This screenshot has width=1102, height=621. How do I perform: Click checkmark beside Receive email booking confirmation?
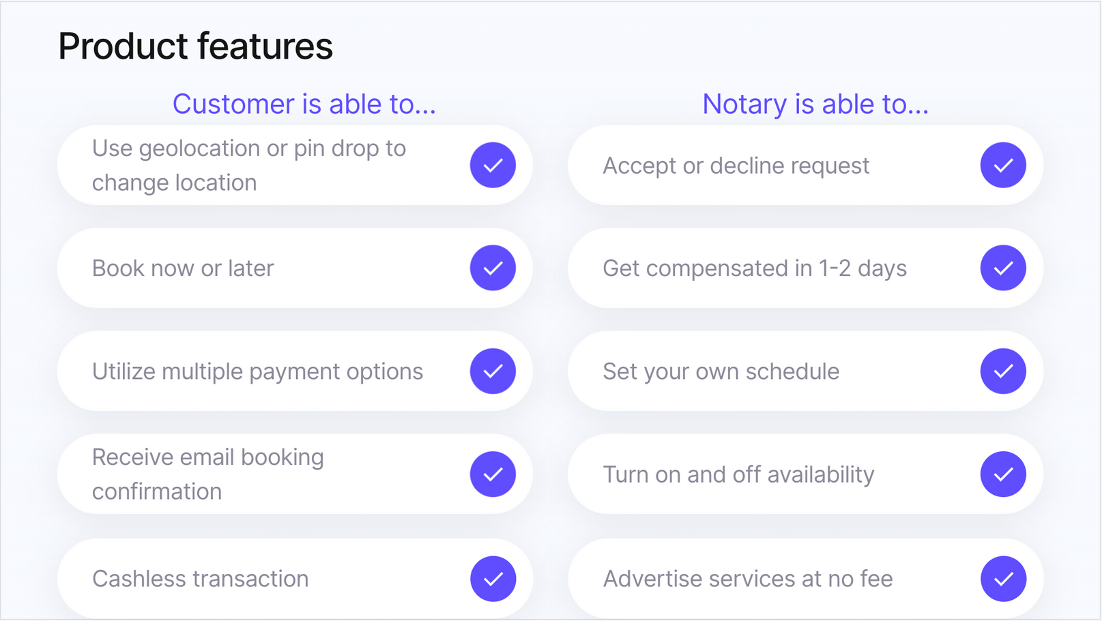tap(493, 474)
